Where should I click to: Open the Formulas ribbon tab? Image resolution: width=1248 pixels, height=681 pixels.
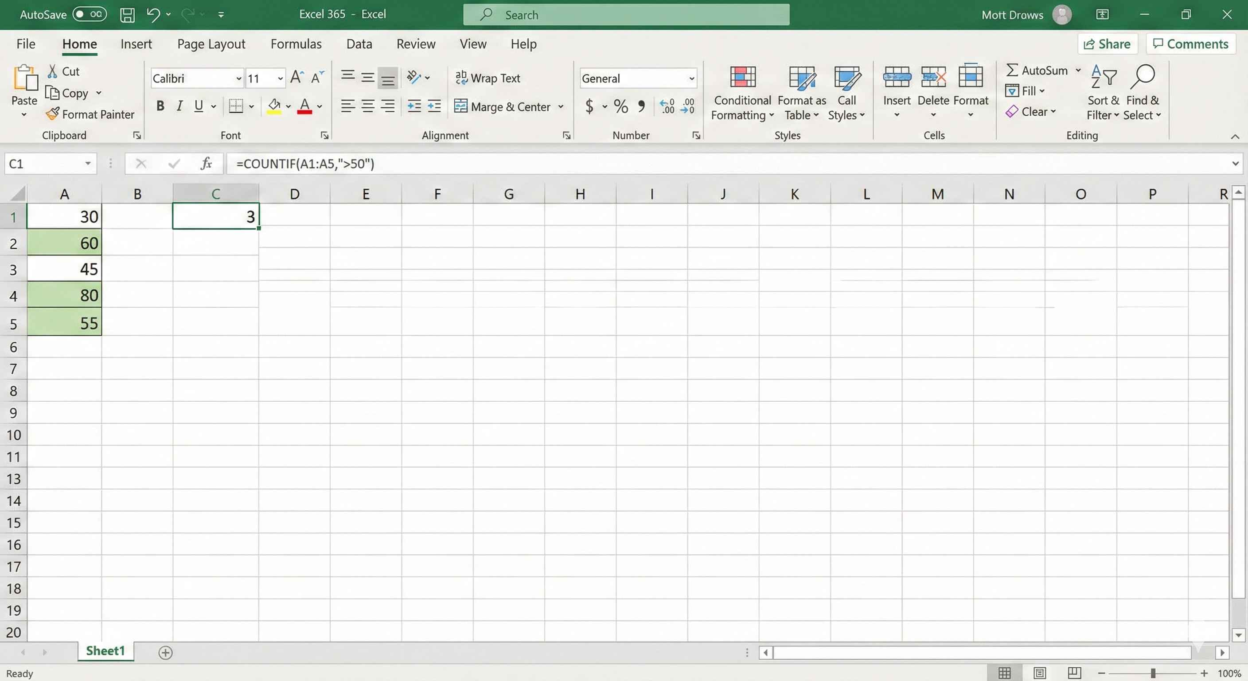296,43
